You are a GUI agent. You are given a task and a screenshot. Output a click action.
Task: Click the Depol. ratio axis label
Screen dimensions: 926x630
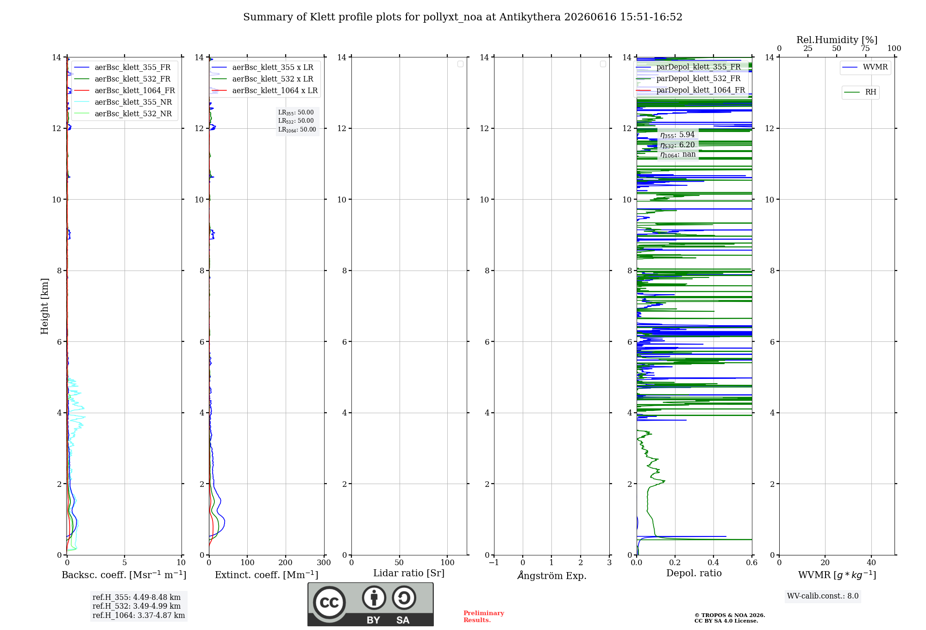(x=694, y=573)
